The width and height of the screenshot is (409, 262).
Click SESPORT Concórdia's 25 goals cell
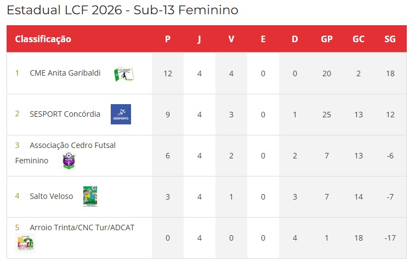327,115
